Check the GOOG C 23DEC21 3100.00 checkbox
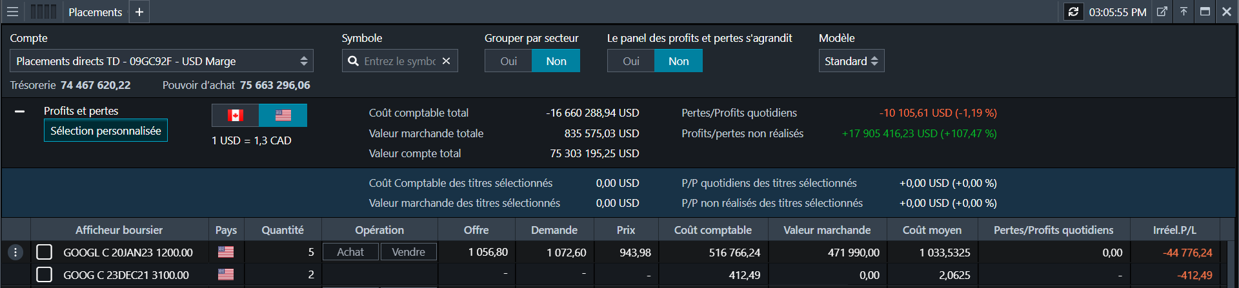The width and height of the screenshot is (1239, 288). point(44,275)
